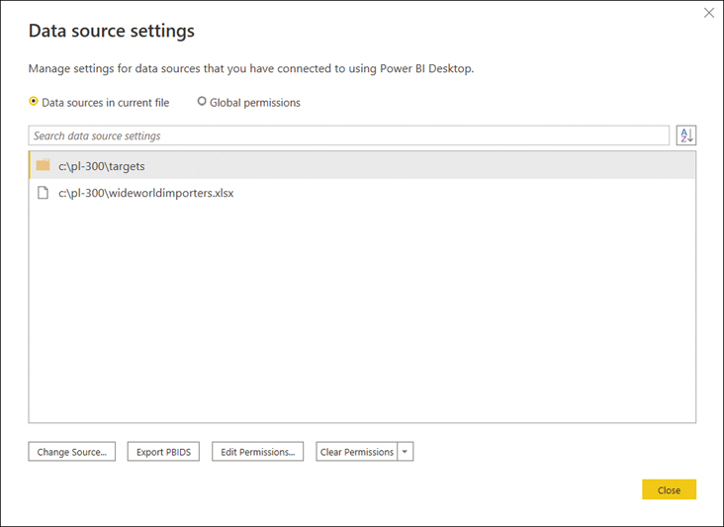Click the folder icon for targets
The height and width of the screenshot is (527, 724).
(x=43, y=165)
